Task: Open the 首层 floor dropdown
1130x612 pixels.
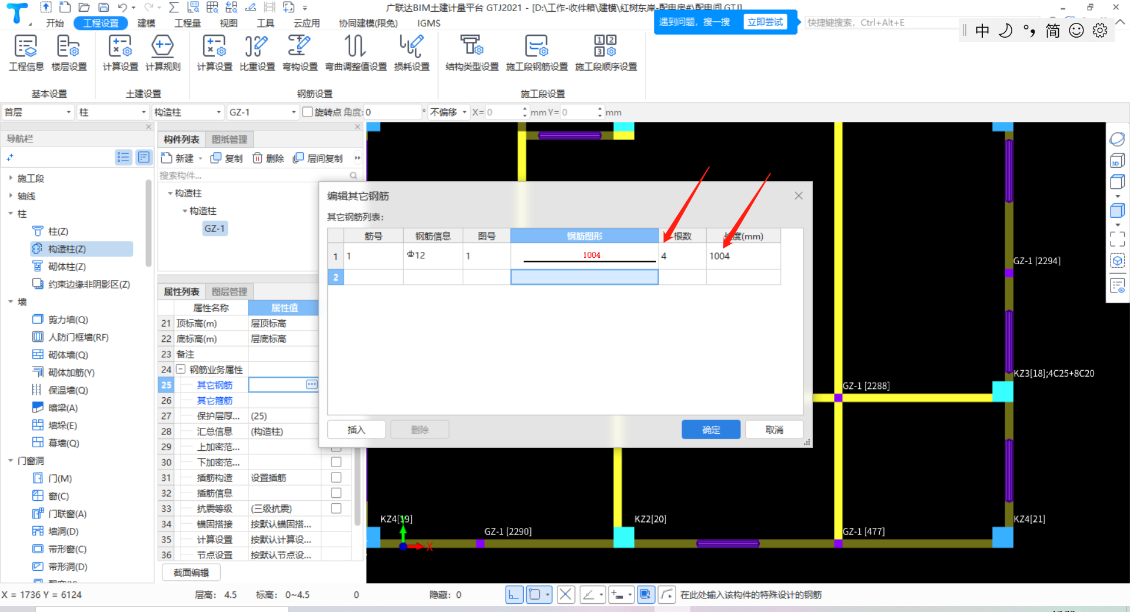Action: pyautogui.click(x=37, y=112)
